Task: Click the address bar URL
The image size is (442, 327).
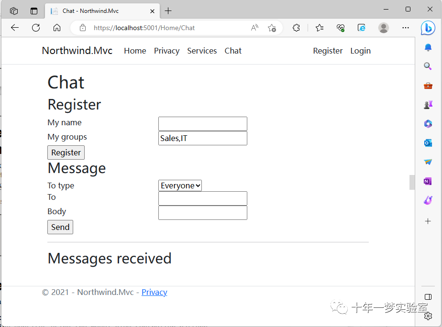Action: click(144, 28)
